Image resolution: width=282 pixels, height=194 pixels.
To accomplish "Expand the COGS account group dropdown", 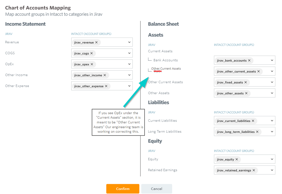I will pos(129,53).
